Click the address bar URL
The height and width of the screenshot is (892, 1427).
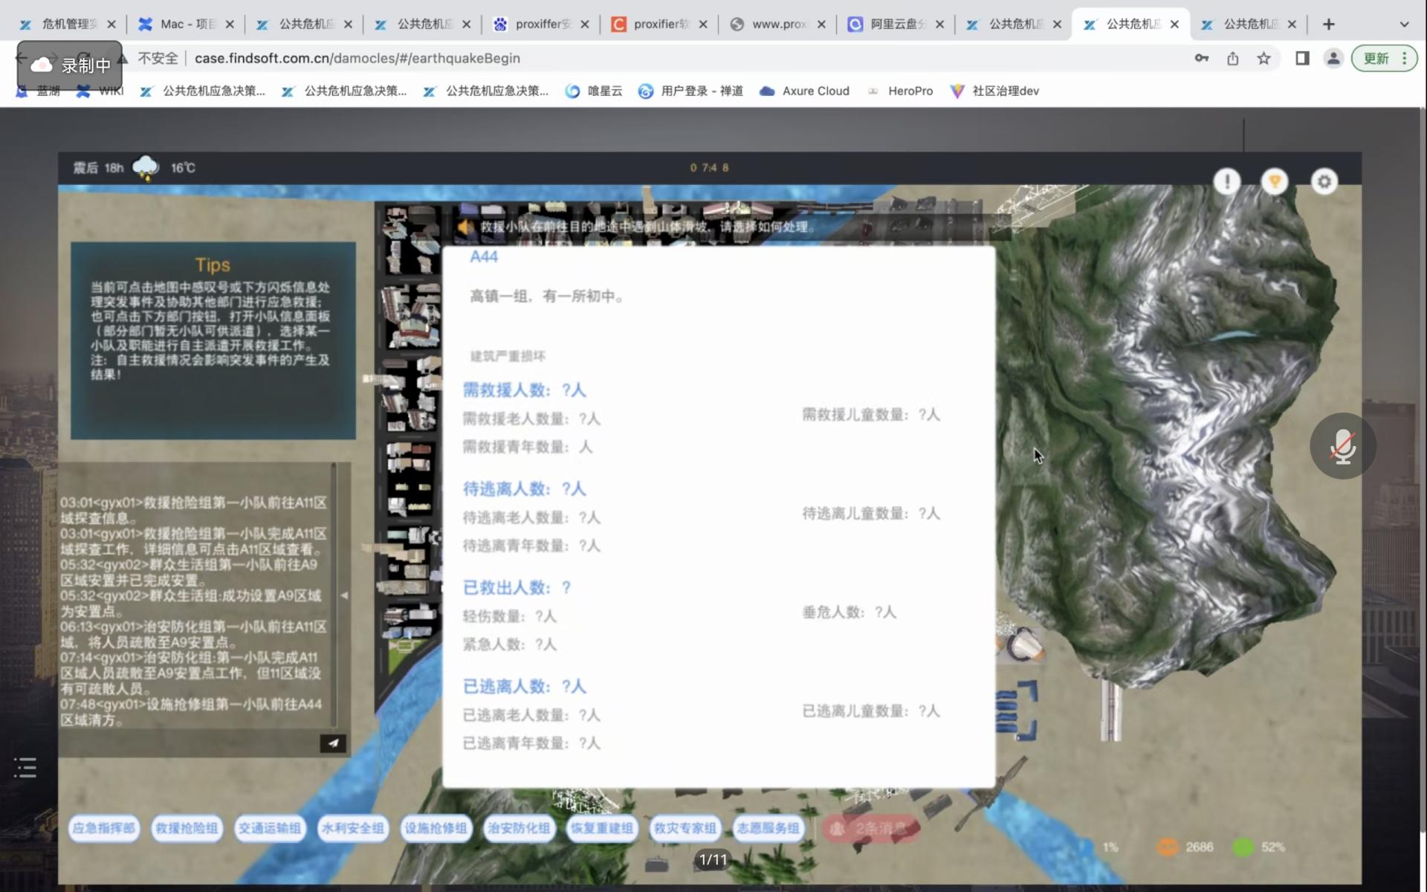pos(357,58)
